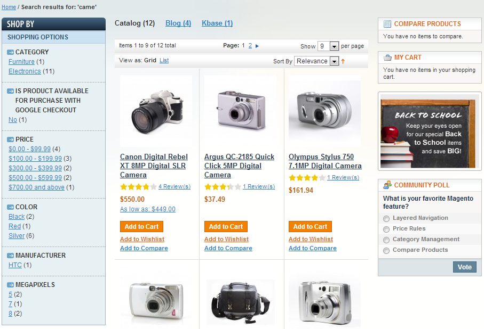
Task: Add Canon Digital Rebel to cart
Action: point(141,226)
